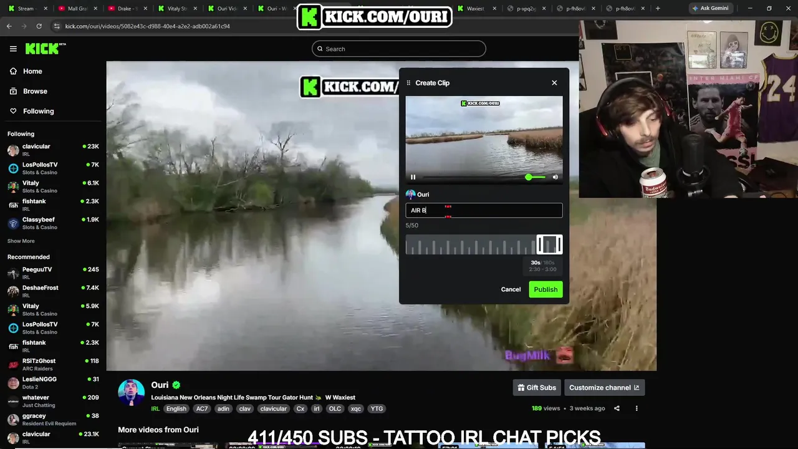Click the clip range selector handle
Image resolution: width=798 pixels, height=449 pixels.
[549, 244]
